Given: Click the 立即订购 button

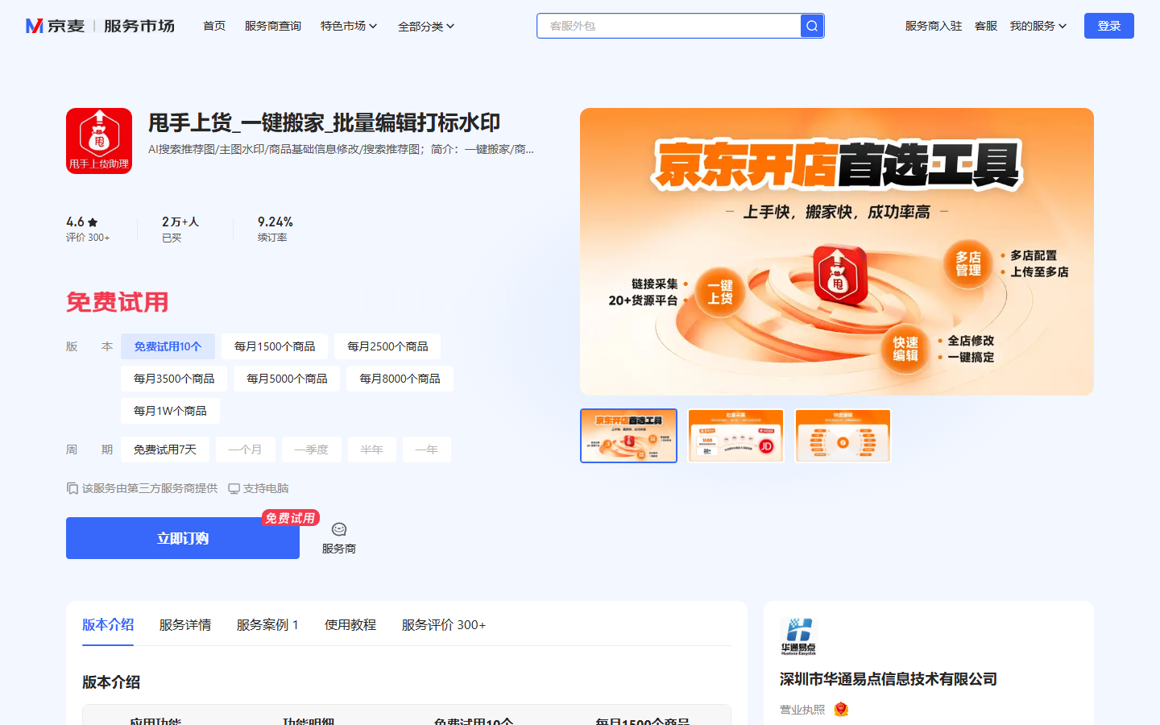Looking at the screenshot, I should tap(183, 538).
